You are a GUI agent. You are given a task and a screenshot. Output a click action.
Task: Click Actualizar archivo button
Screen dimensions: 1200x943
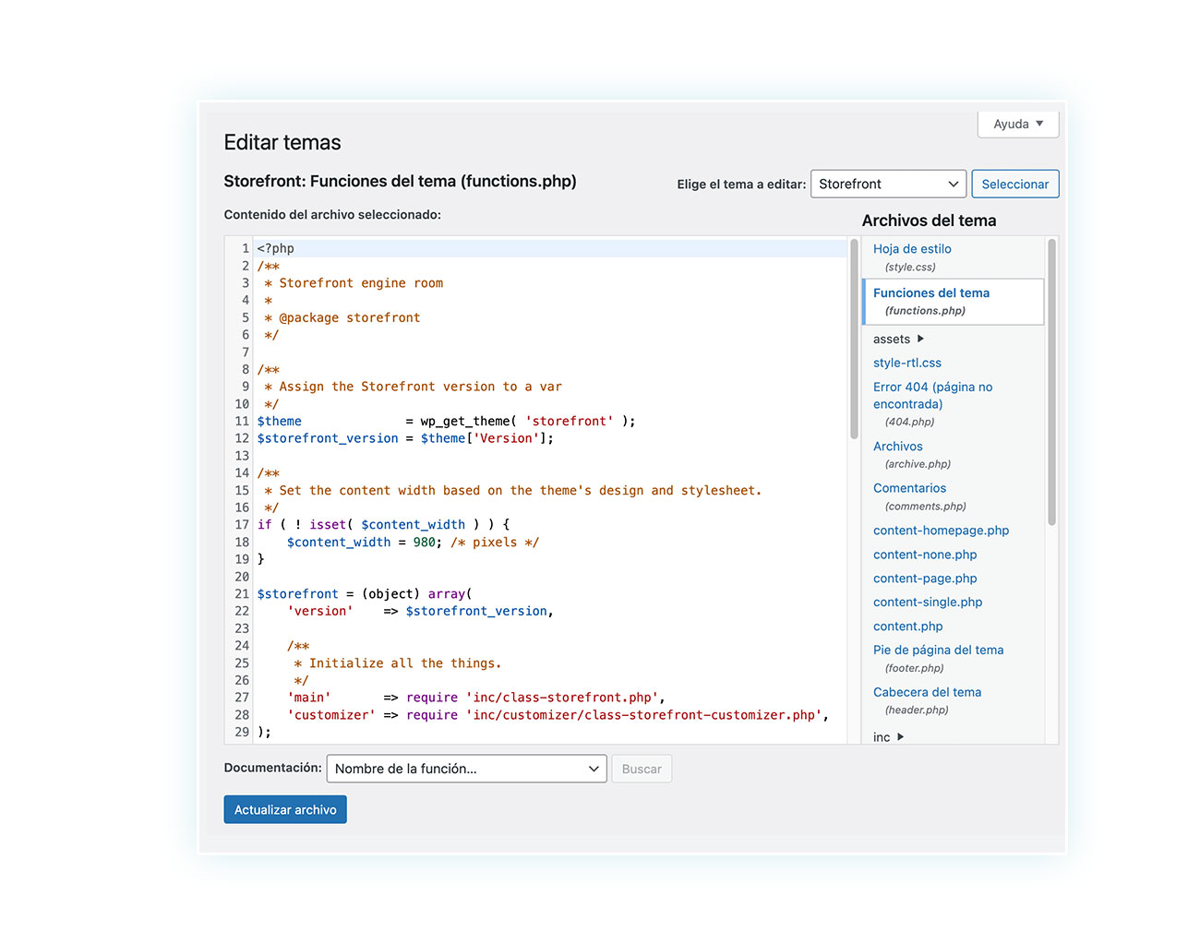tap(285, 809)
